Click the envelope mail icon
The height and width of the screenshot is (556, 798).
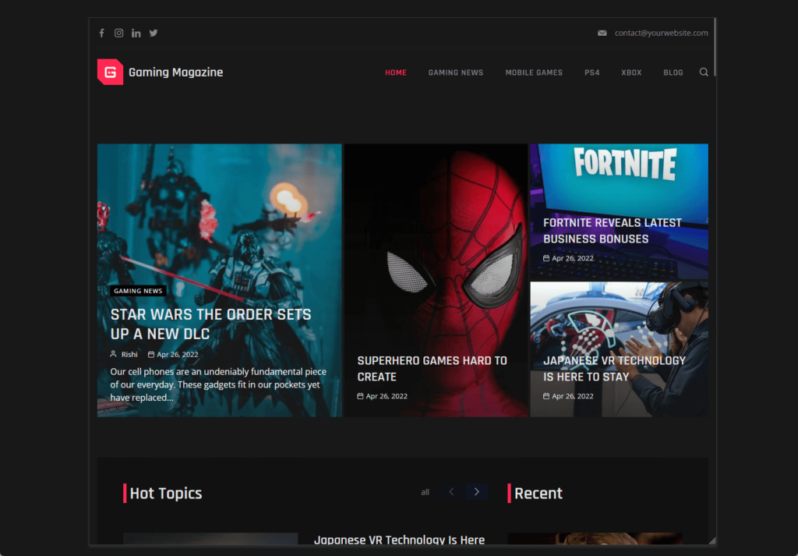(x=602, y=33)
